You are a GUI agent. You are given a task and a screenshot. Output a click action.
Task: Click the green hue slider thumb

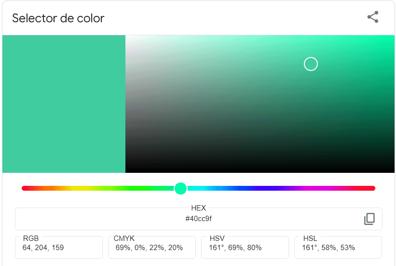pyautogui.click(x=180, y=188)
